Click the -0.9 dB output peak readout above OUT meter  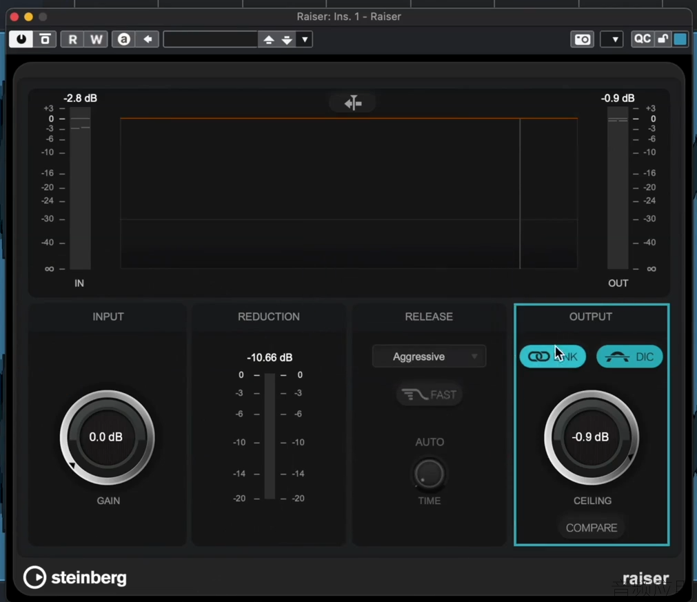coord(618,98)
